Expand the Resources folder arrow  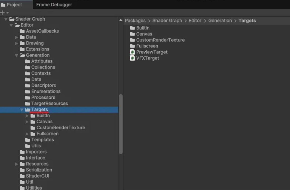click(x=16, y=164)
